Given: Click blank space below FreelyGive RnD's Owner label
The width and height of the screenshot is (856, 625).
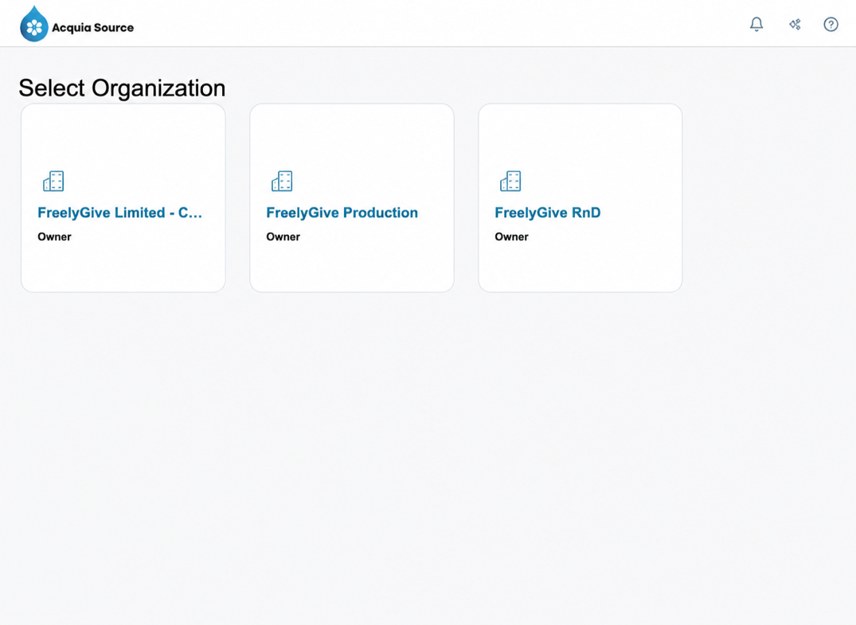Looking at the screenshot, I should (580, 268).
